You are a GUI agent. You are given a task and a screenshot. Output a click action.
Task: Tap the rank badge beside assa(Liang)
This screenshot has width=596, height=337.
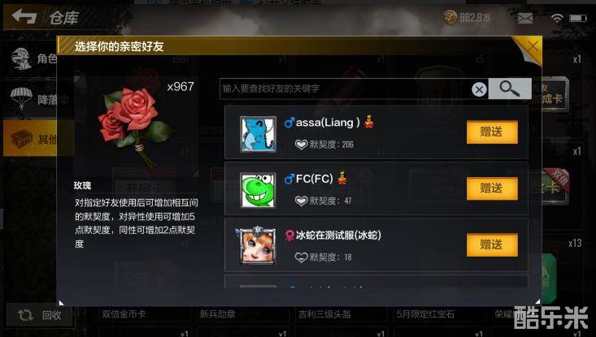tap(368, 121)
